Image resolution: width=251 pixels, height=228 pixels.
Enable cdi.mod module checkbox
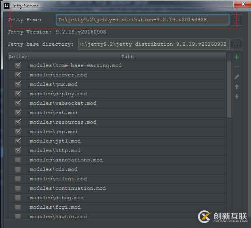click(x=18, y=169)
